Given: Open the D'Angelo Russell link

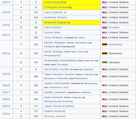Looking at the screenshot, I should coord(57,7).
